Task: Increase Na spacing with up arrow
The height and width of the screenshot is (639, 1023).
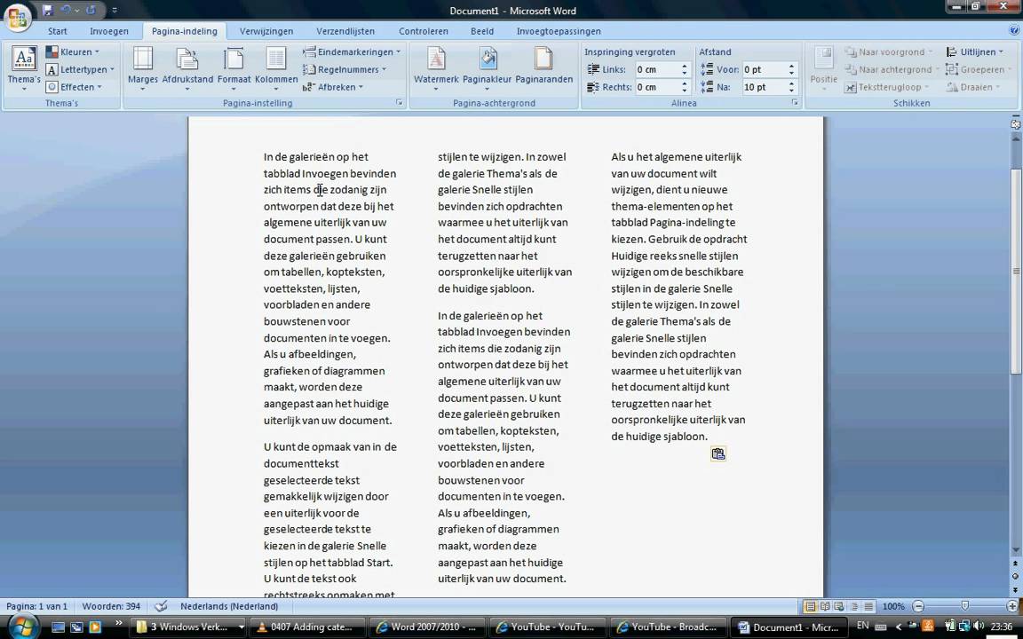Action: (x=791, y=83)
